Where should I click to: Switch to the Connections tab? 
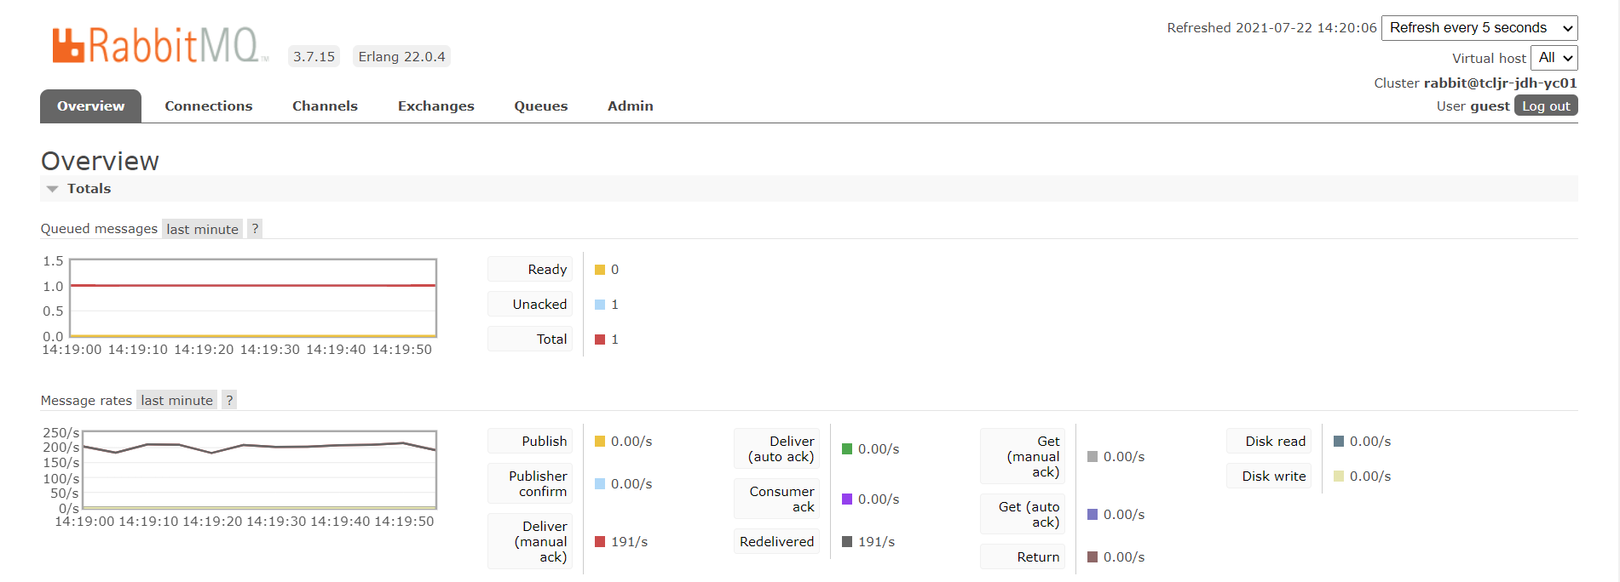(208, 106)
